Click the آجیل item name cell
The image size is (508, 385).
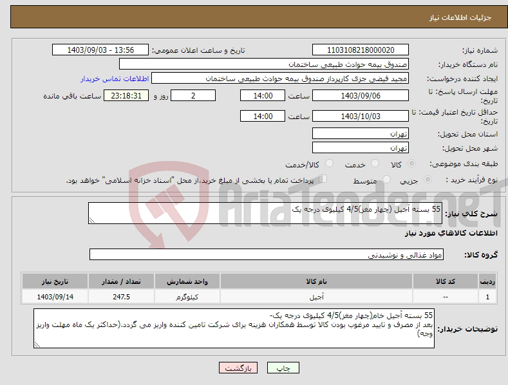pyautogui.click(x=317, y=297)
